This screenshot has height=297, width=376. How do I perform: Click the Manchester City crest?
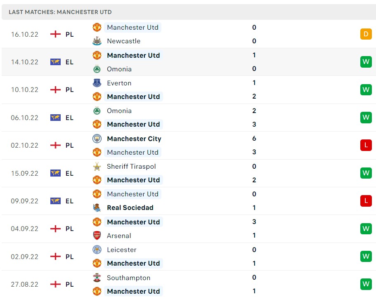coord(97,139)
